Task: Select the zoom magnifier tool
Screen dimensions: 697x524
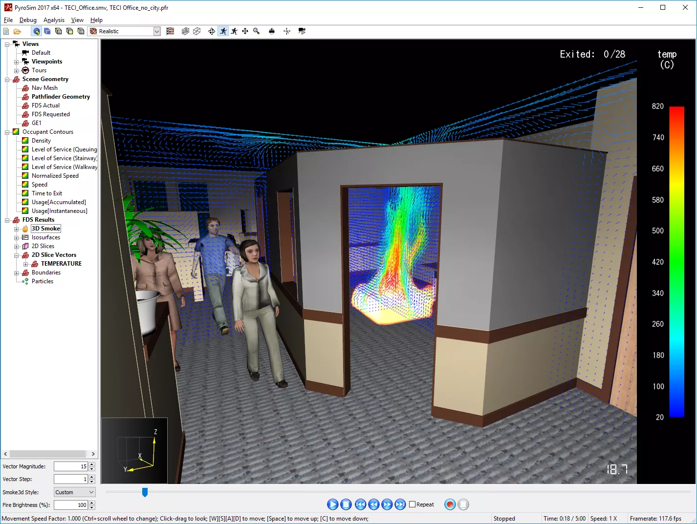Action: pyautogui.click(x=256, y=31)
